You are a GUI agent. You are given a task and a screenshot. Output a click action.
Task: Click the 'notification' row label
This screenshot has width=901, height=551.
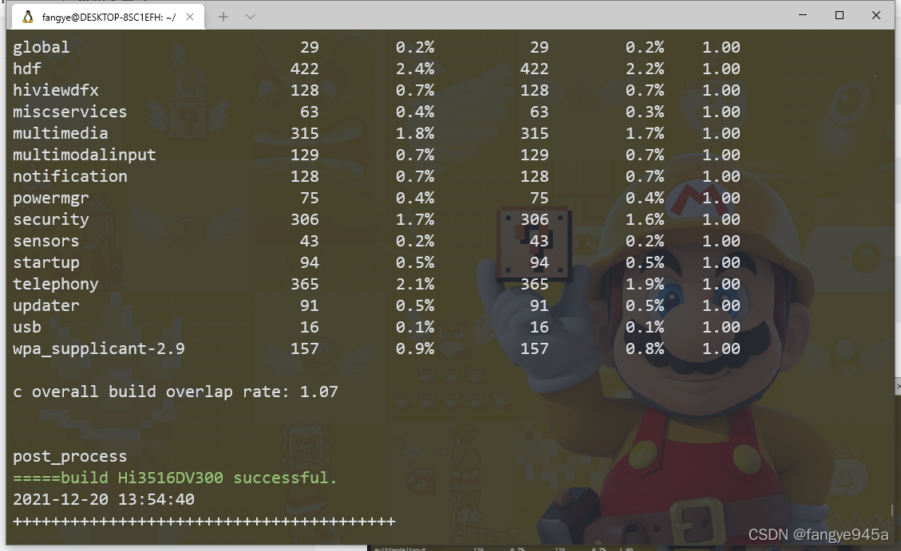(x=70, y=176)
